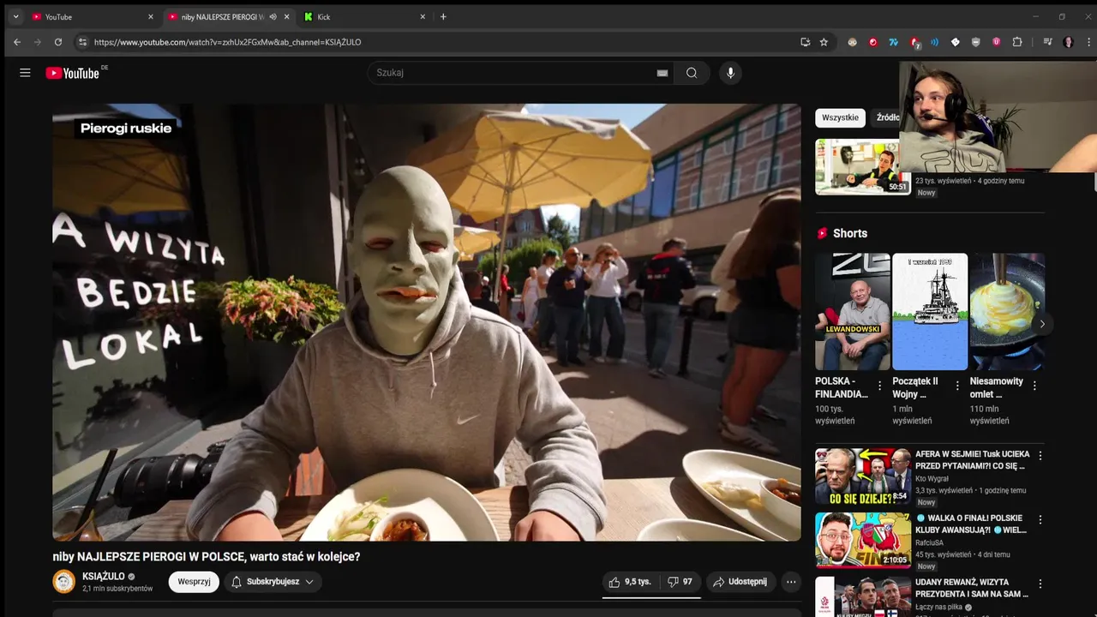Viewport: 1097px width, 617px height.
Task: Open options for POLSKA - FINLANDIA short
Action: 879,386
